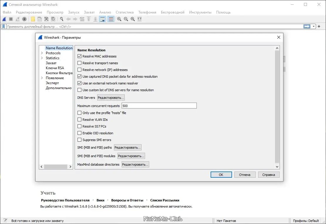Open a capture file via folder icon
The image size is (326, 224).
tap(33, 19)
